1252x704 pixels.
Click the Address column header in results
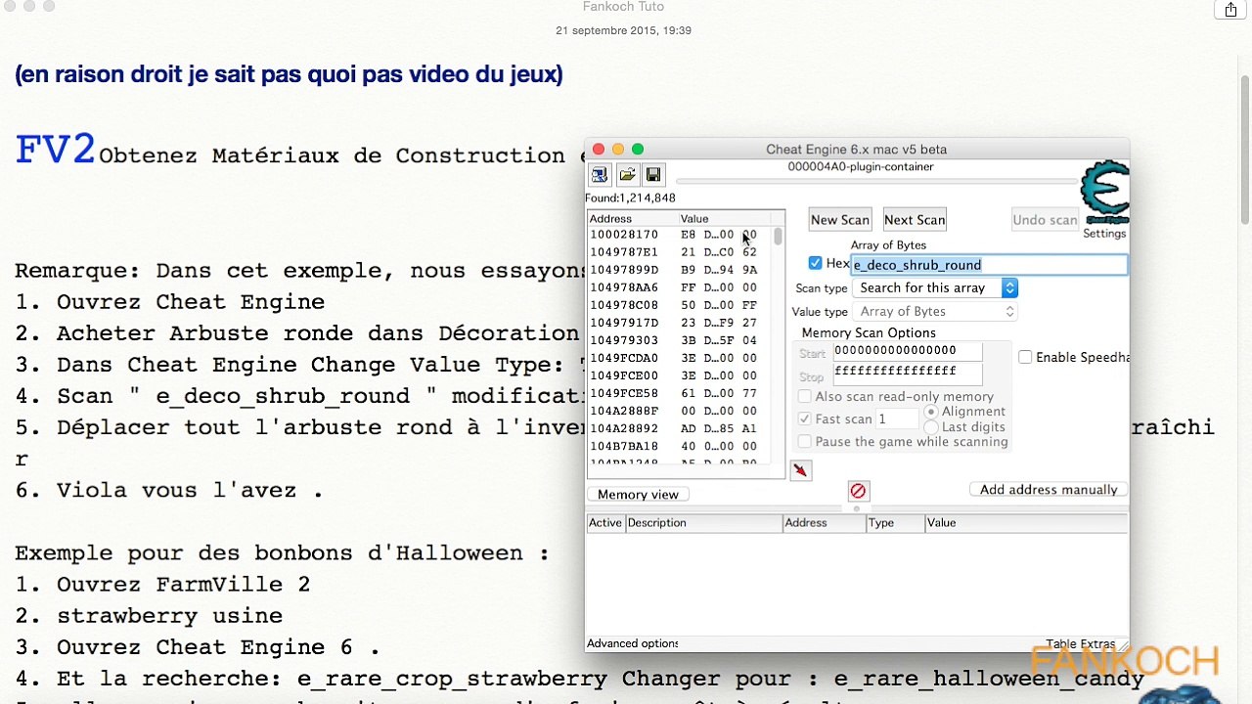[x=632, y=219]
